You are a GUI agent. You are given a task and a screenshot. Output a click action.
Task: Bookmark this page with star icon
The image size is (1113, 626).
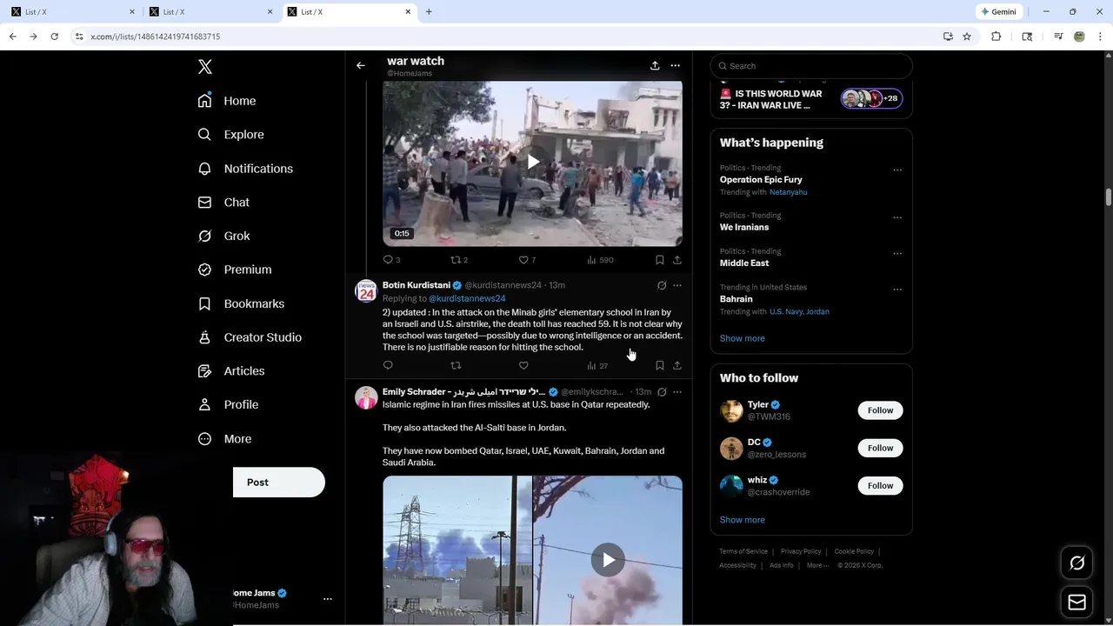966,37
